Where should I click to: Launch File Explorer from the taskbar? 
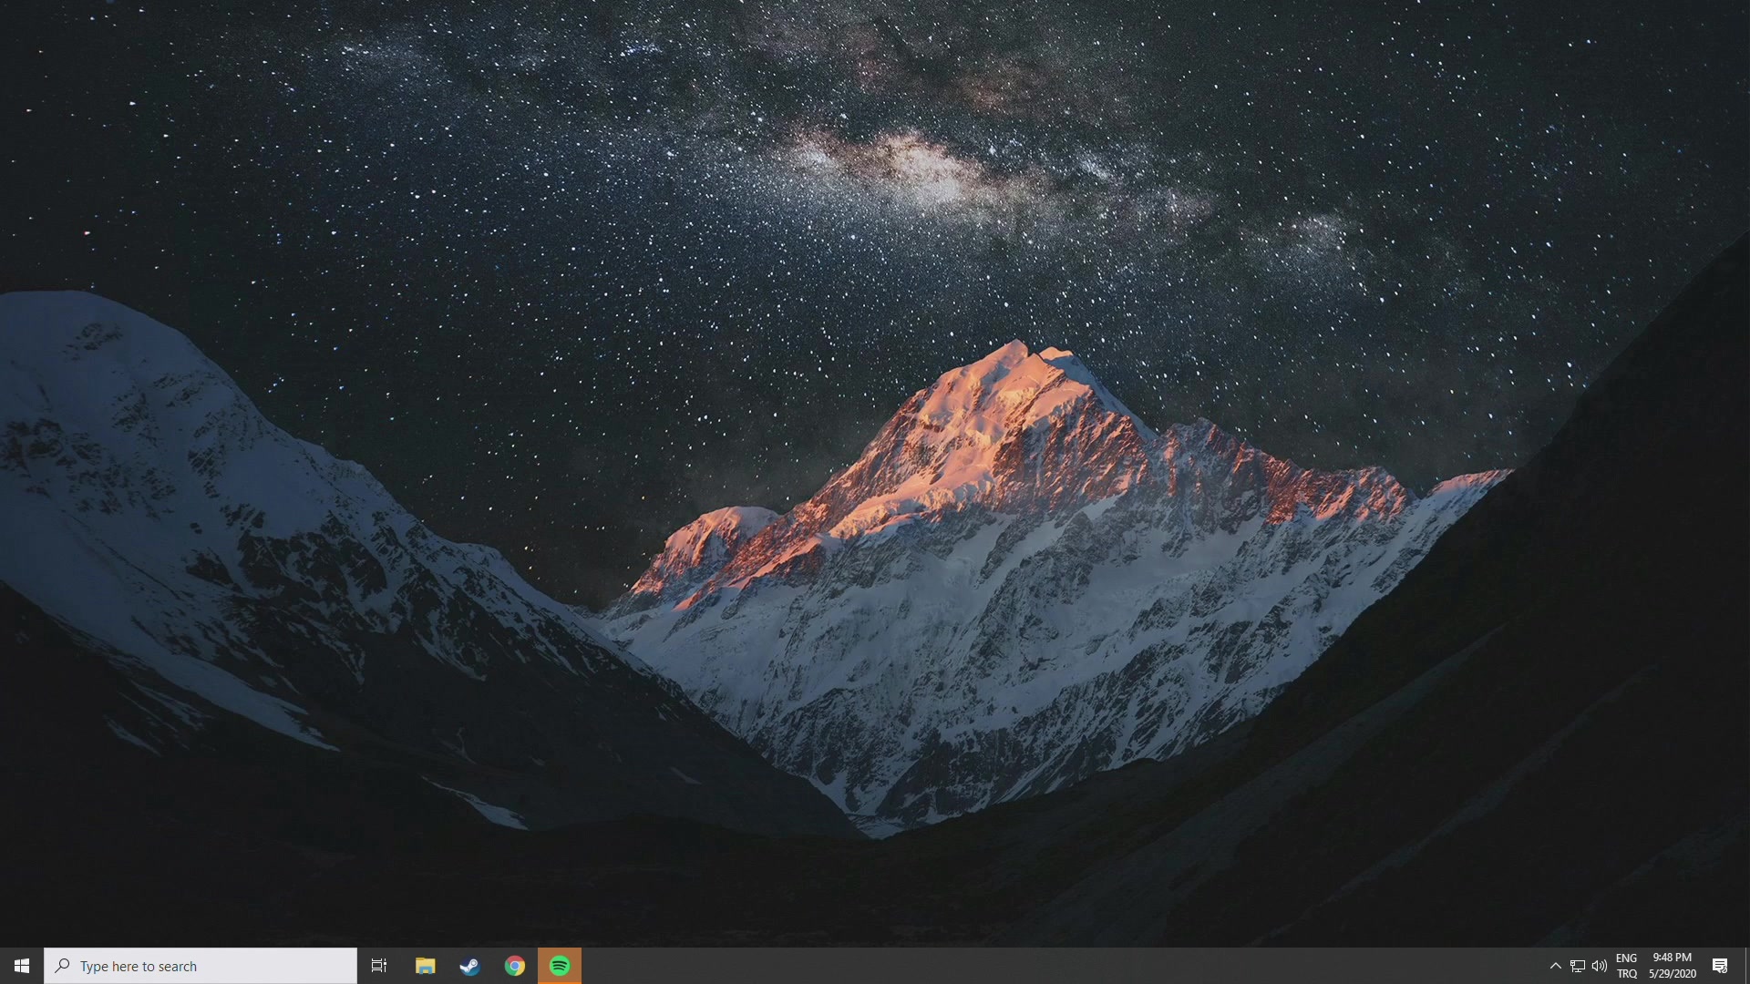tap(425, 966)
